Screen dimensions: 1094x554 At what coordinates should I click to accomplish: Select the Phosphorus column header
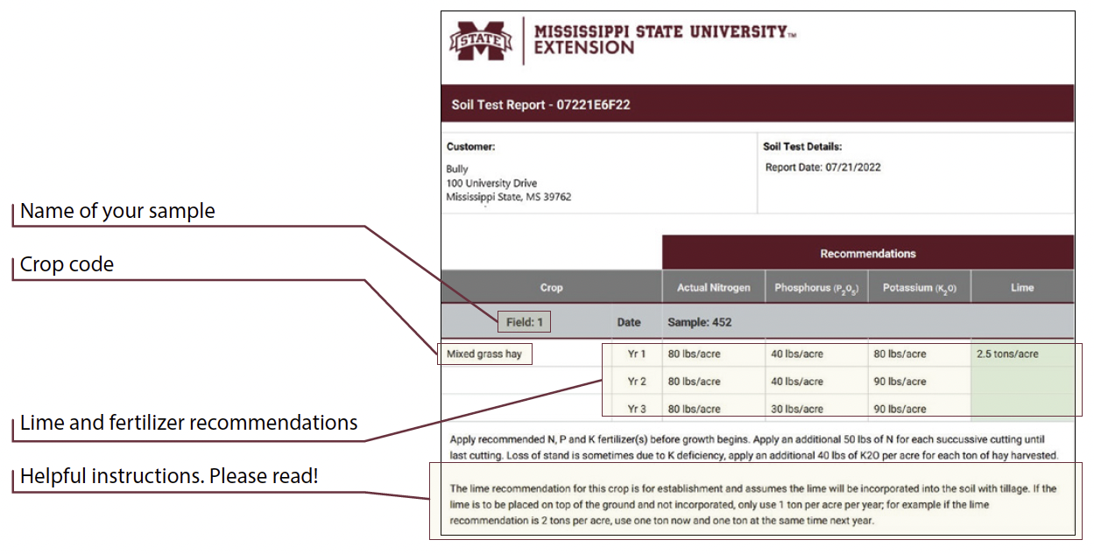(815, 287)
